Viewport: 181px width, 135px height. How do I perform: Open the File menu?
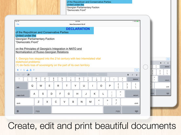18,24
